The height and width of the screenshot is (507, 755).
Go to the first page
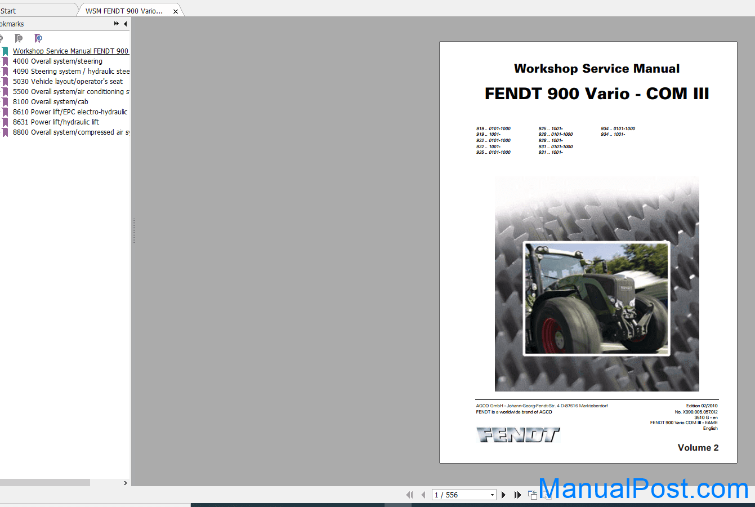409,495
